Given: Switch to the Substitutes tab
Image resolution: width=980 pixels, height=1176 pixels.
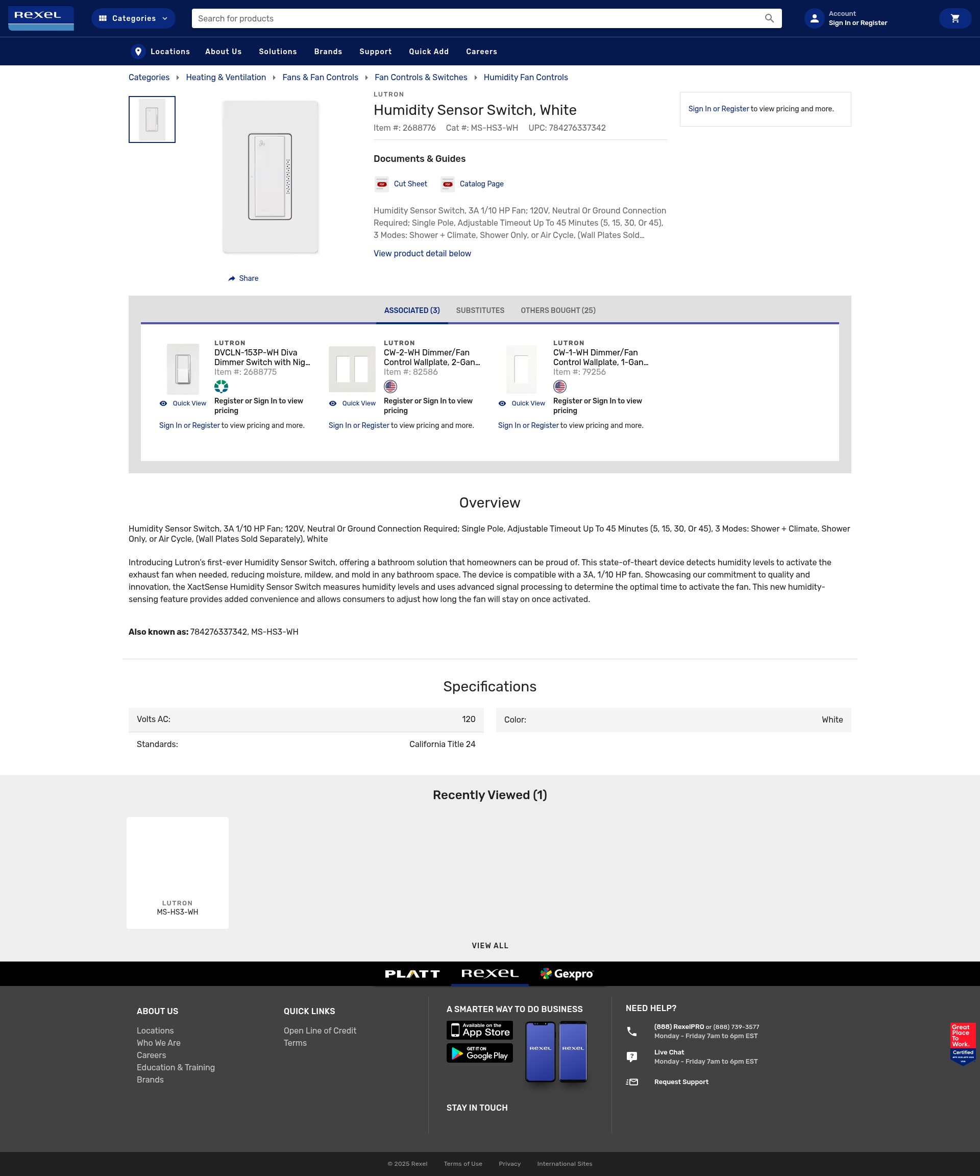Looking at the screenshot, I should click(x=480, y=310).
